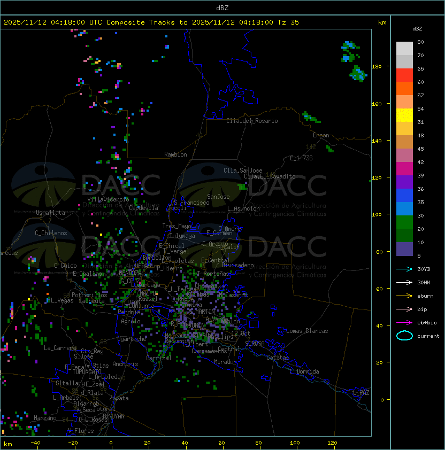Select the bright yellow 51-54 dBZ swatch

(x=404, y=115)
